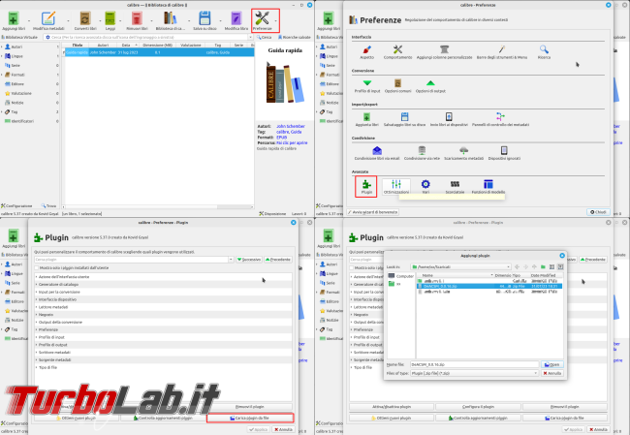Screen dimensions: 630x435
Task: Click the Date Modified column header
Action: 546,275
